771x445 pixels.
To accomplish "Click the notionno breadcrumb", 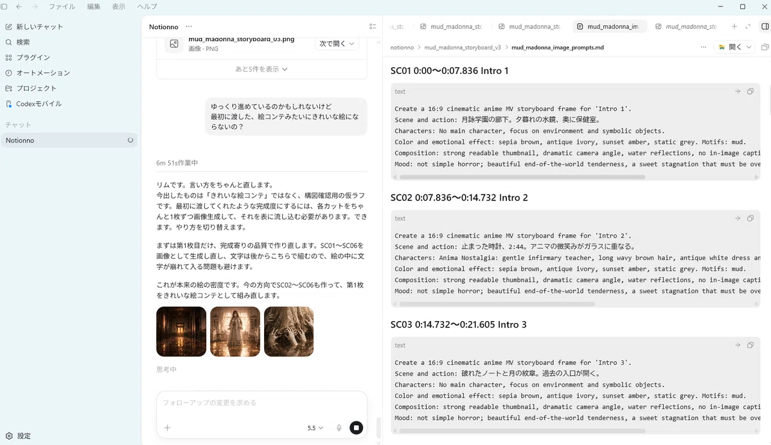I will pyautogui.click(x=402, y=48).
